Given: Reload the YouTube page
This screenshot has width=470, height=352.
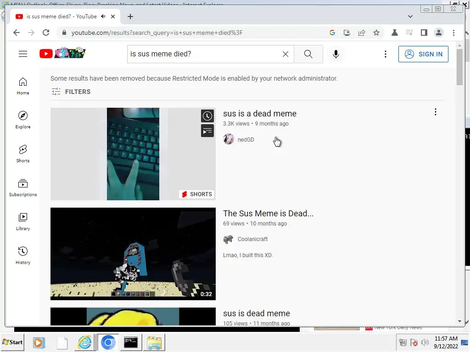Looking at the screenshot, I should pyautogui.click(x=45, y=33).
